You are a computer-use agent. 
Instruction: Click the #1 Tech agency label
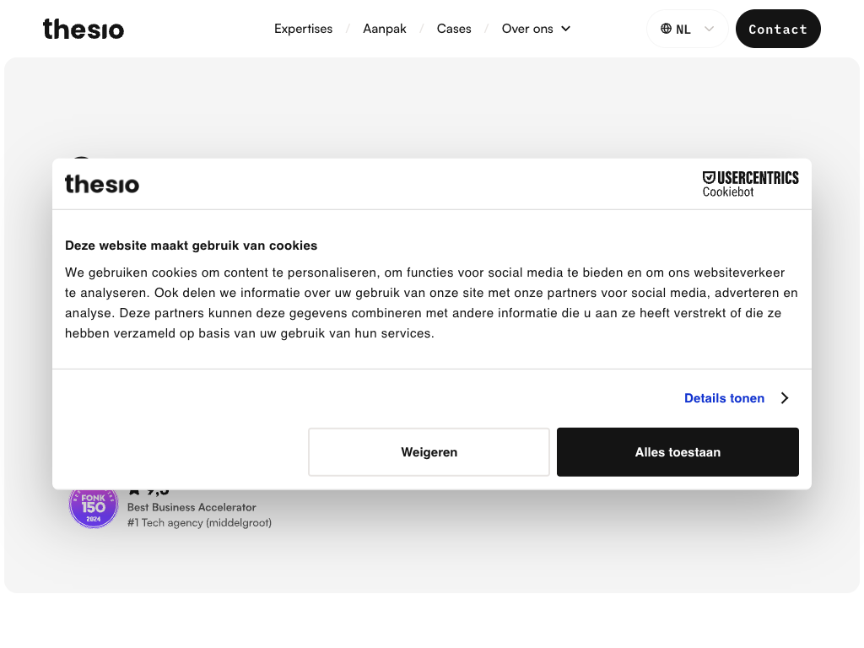coord(199,523)
